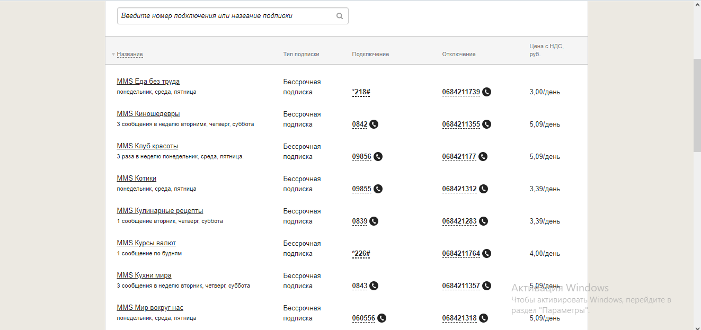Click the phone icon next to 068421283
The height and width of the screenshot is (330, 701).
[x=483, y=221]
